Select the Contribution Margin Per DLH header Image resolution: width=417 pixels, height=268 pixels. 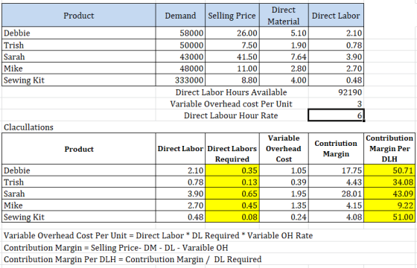389,149
